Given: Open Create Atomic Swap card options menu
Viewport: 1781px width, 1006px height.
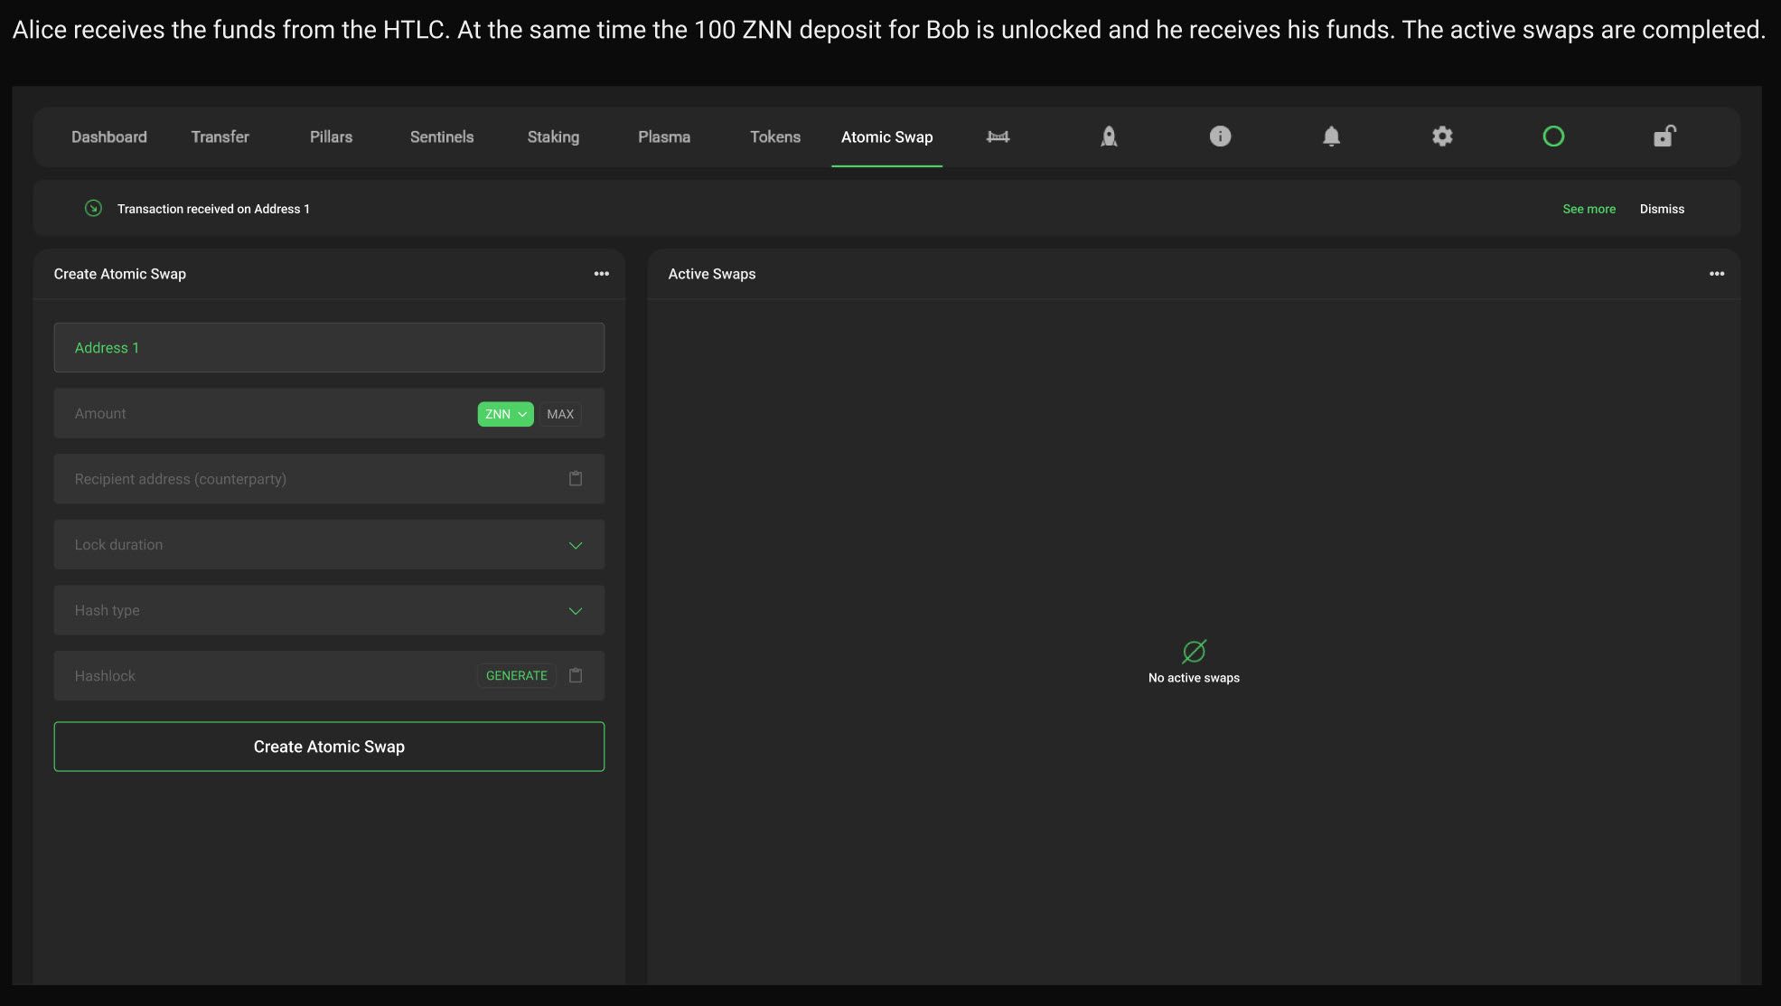Looking at the screenshot, I should tap(602, 274).
